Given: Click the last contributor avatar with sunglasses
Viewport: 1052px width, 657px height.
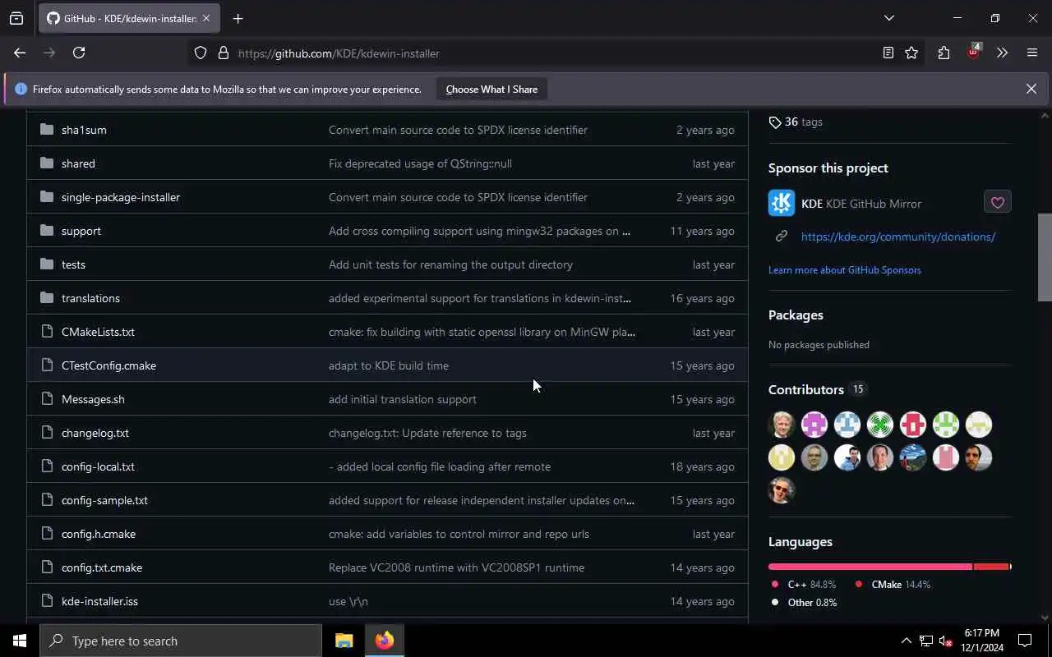Looking at the screenshot, I should pos(782,490).
